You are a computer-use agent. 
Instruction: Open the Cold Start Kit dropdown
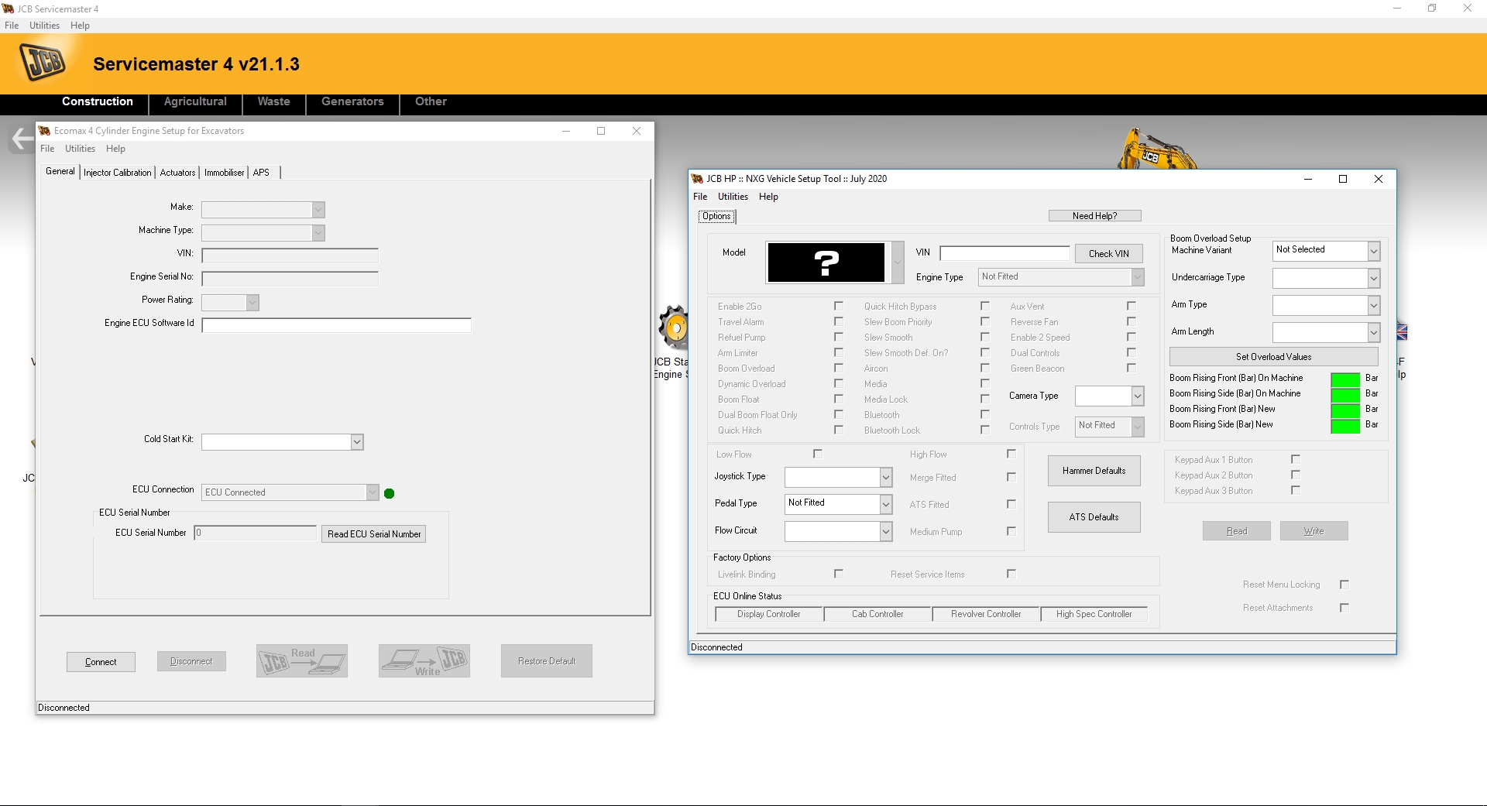pyautogui.click(x=355, y=441)
